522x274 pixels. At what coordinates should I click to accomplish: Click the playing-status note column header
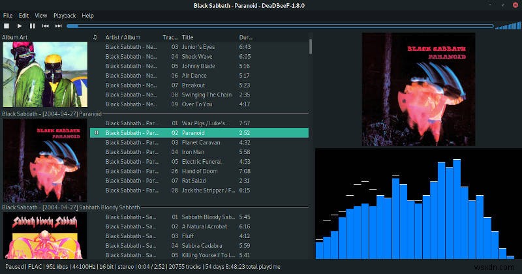point(95,37)
